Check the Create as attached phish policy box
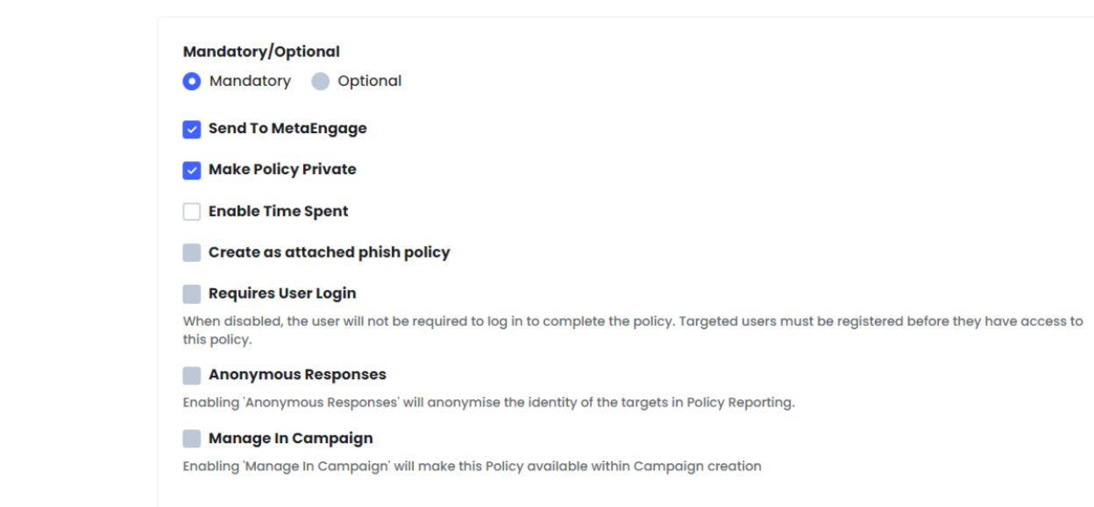1094x507 pixels. [192, 252]
